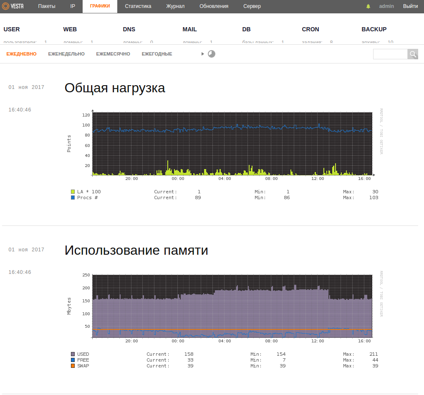Switch to the ЕЖЕНЕДЕЛЬНО tab

[66, 54]
